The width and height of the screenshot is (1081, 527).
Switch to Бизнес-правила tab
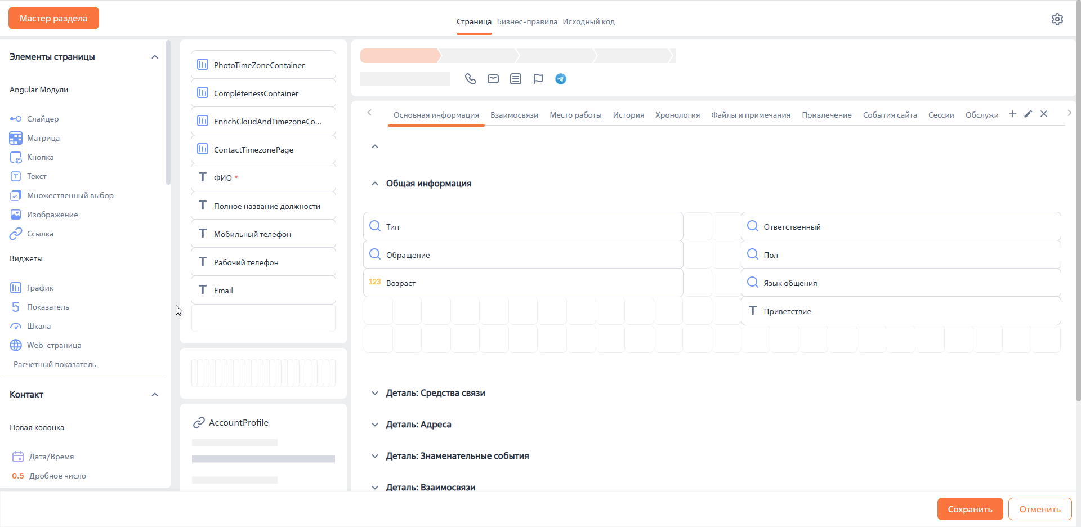point(527,22)
